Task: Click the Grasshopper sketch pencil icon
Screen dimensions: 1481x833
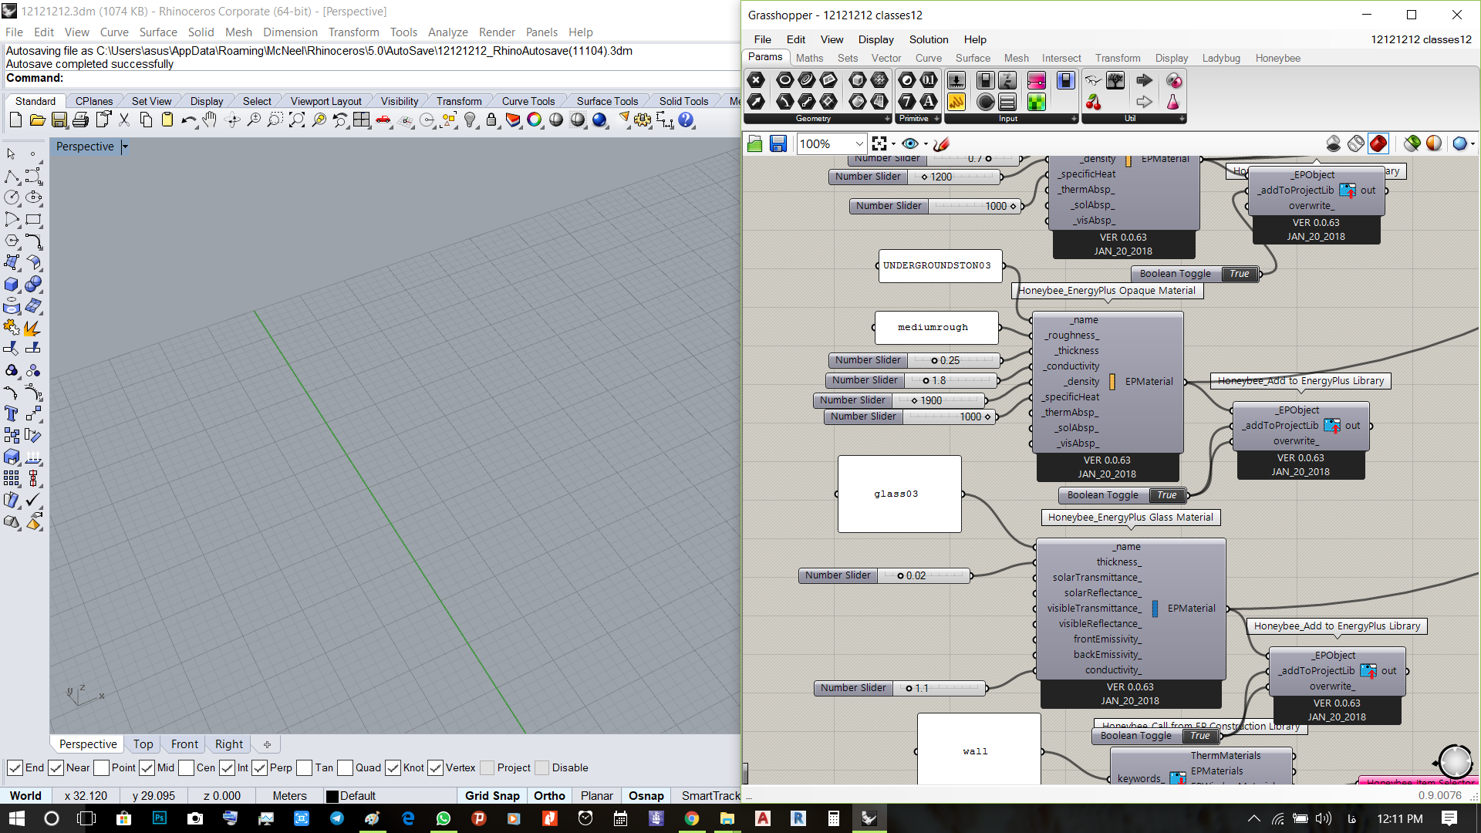Action: click(x=941, y=143)
